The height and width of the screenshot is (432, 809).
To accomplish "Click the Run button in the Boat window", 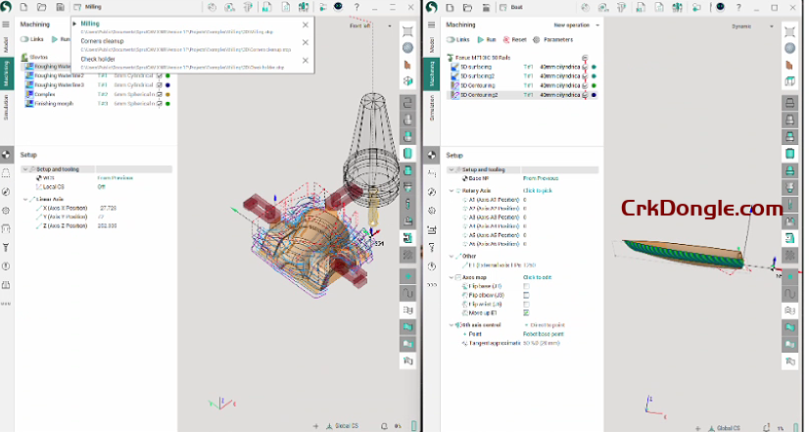I will coord(485,40).
